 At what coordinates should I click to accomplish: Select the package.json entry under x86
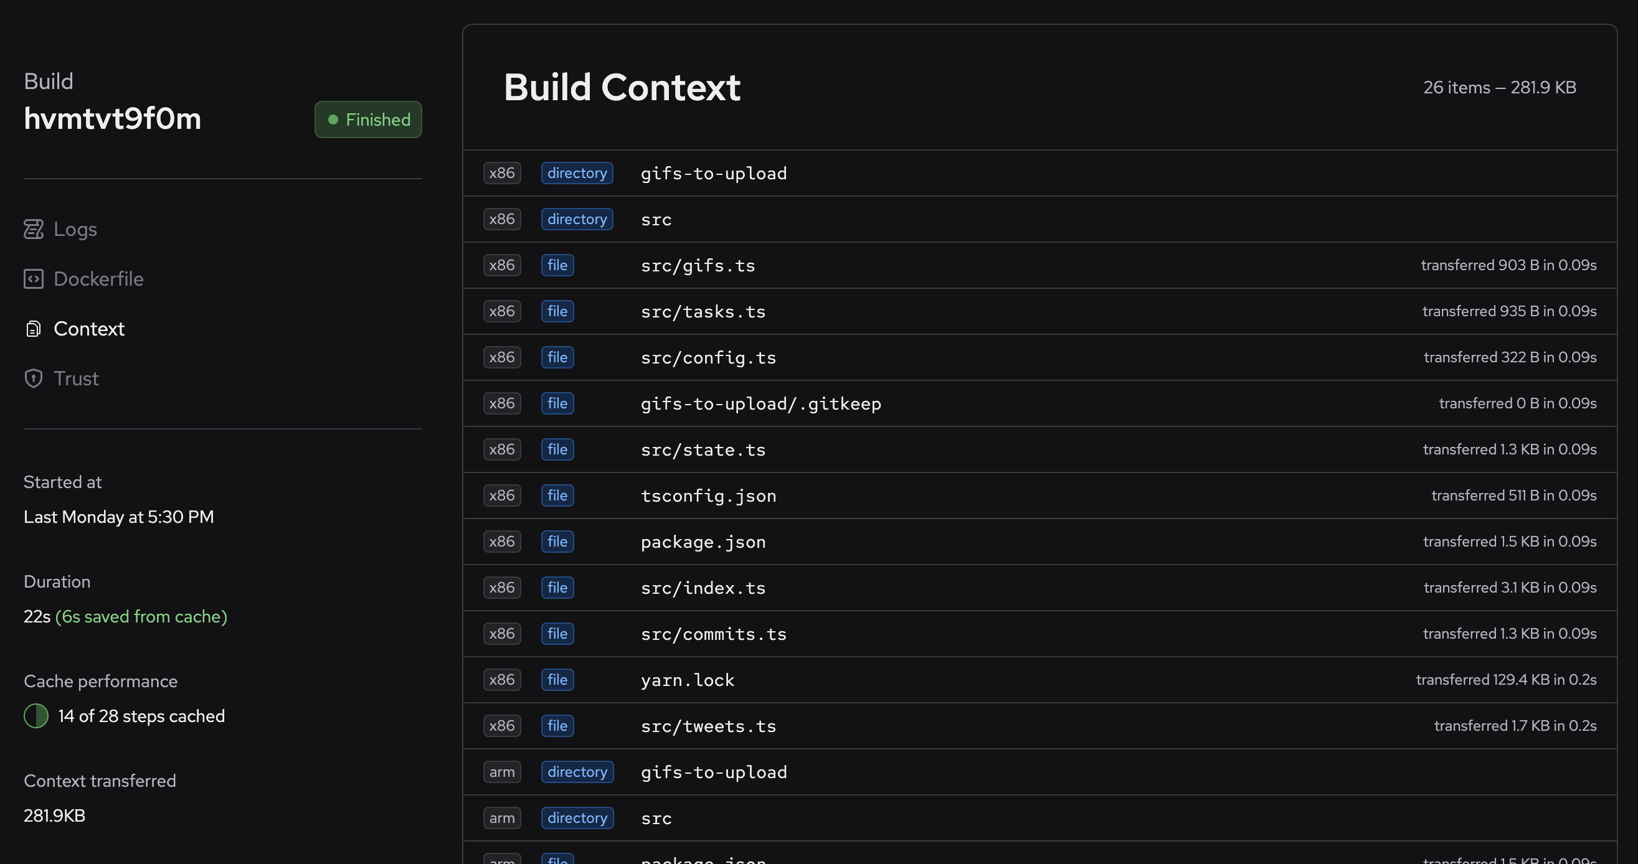tap(703, 542)
